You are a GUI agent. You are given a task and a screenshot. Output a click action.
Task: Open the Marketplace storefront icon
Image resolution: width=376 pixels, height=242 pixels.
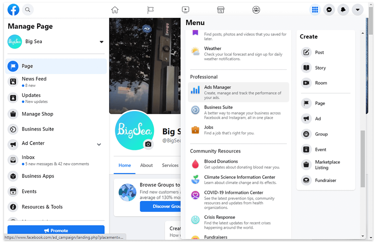[221, 10]
